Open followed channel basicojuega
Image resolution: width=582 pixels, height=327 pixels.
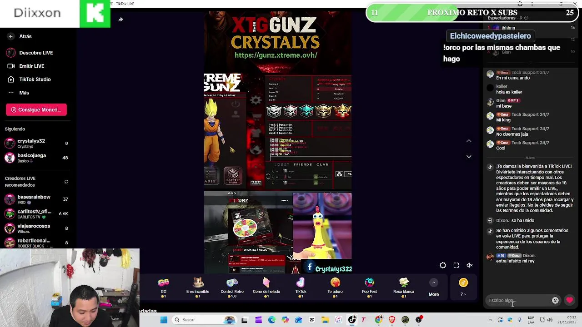point(35,158)
